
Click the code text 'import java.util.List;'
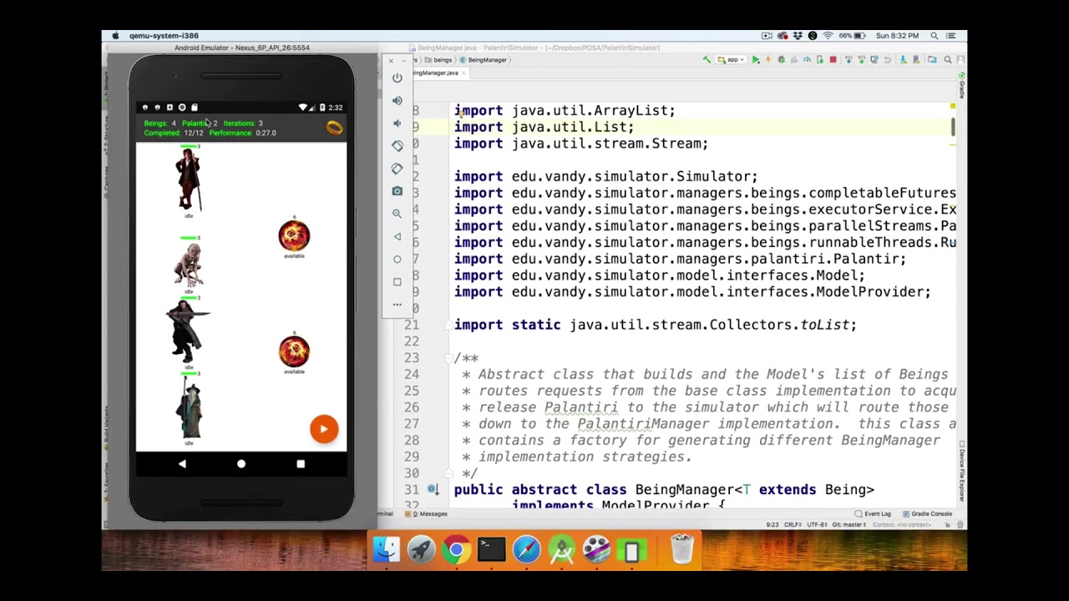click(x=545, y=127)
